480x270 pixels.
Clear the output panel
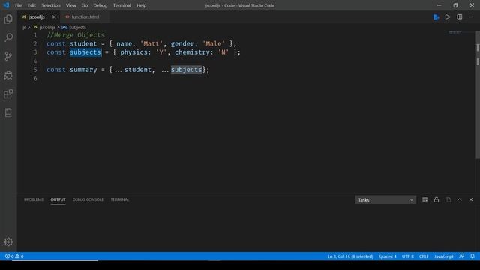point(424,200)
